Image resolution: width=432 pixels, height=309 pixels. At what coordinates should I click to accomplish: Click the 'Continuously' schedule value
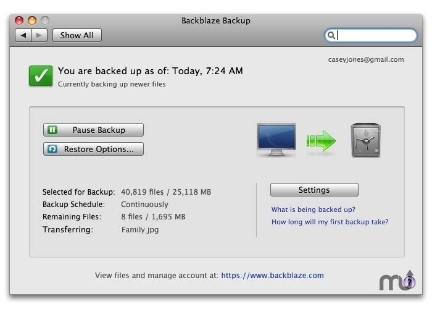144,205
